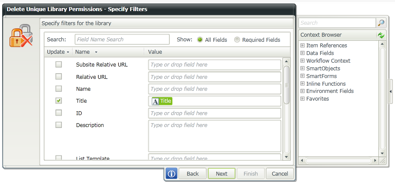Open the Name column sort dropdown
The height and width of the screenshot is (182, 395).
click(96, 52)
